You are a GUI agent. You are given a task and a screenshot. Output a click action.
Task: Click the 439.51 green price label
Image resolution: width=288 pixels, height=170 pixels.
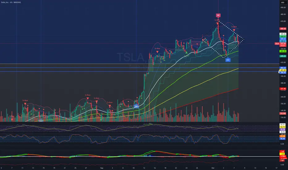283,36
